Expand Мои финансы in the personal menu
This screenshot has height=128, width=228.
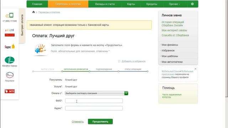(170, 45)
